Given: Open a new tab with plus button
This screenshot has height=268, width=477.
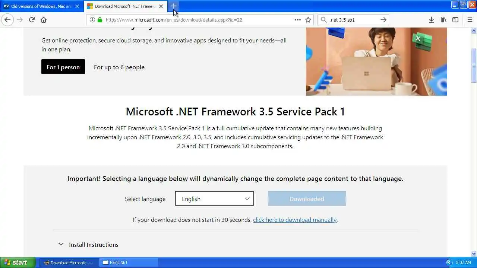Looking at the screenshot, I should [173, 6].
